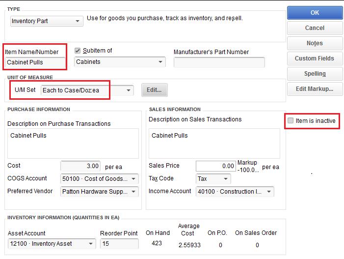Open Custom Fields dialog
344x259 pixels.
315,58
